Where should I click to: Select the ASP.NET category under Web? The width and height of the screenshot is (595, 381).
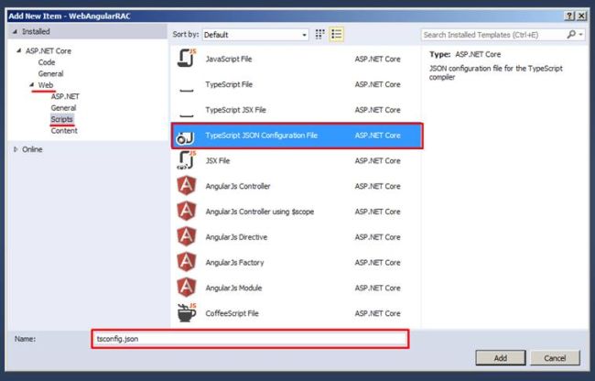(65, 96)
